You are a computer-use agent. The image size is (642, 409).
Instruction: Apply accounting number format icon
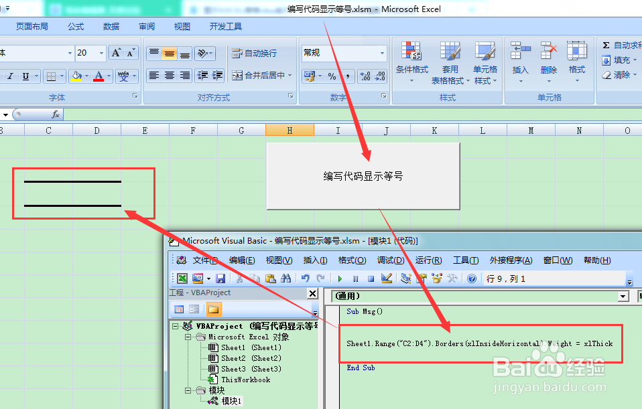(309, 76)
